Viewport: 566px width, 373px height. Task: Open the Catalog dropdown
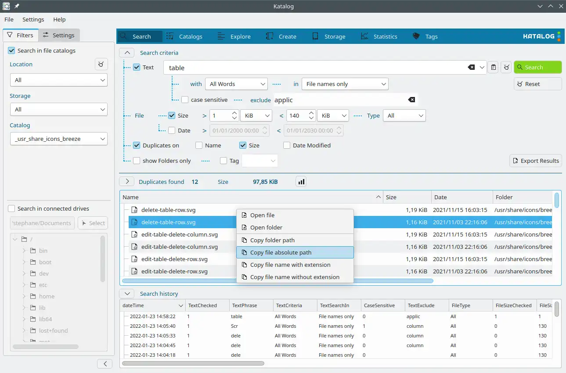[58, 139]
